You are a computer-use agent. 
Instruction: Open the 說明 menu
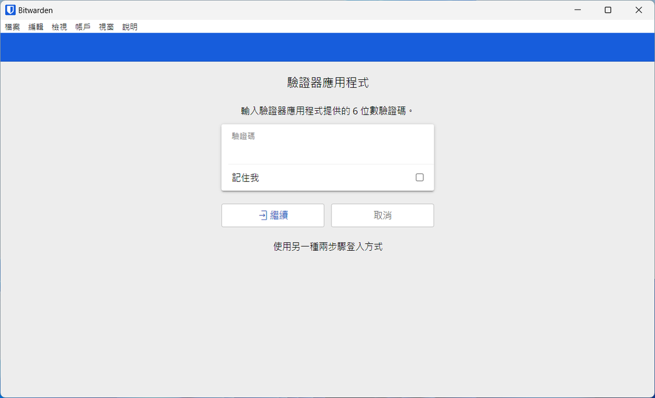pos(130,27)
